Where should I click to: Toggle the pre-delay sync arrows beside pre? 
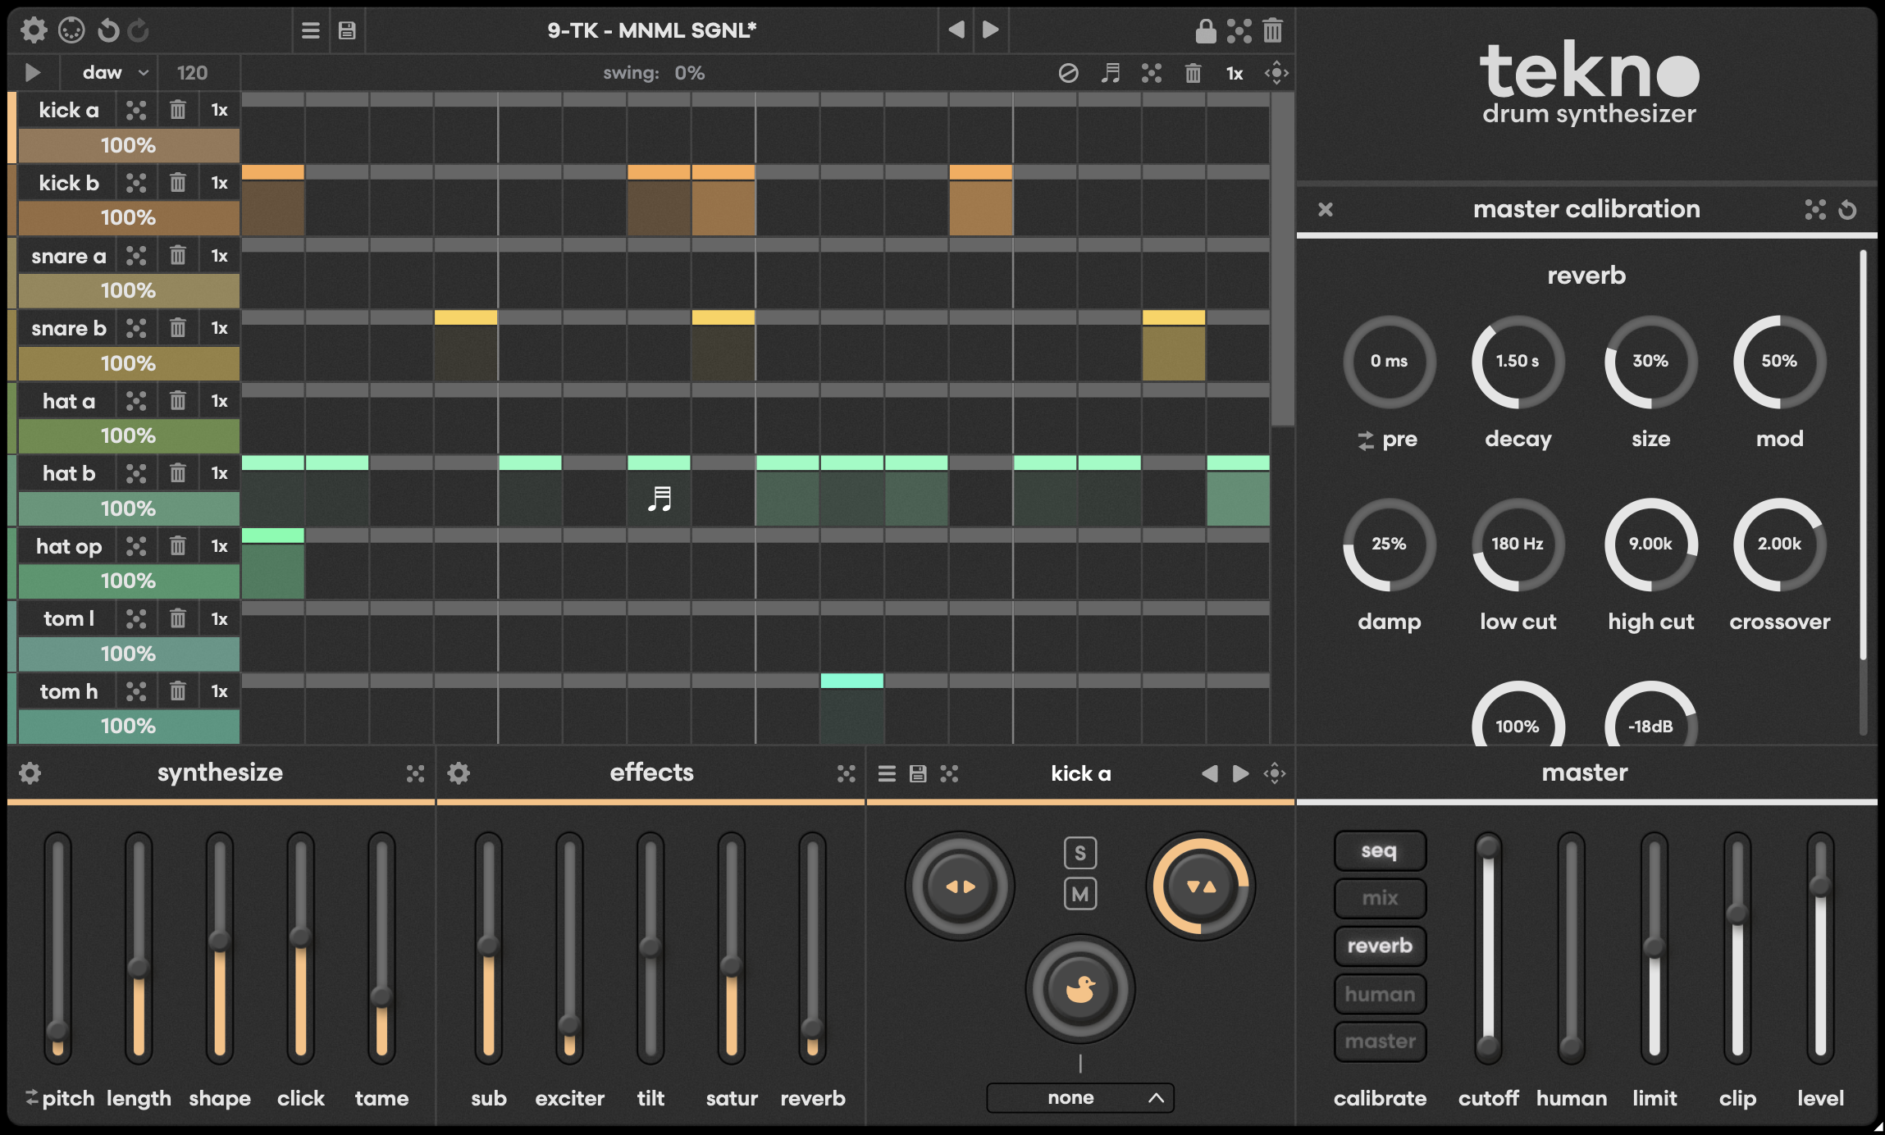[1365, 440]
